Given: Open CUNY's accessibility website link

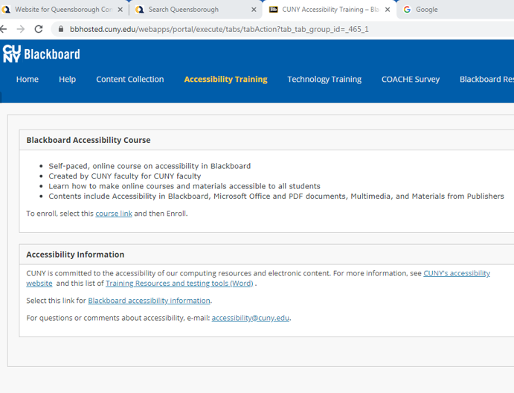Looking at the screenshot, I should tap(457, 273).
